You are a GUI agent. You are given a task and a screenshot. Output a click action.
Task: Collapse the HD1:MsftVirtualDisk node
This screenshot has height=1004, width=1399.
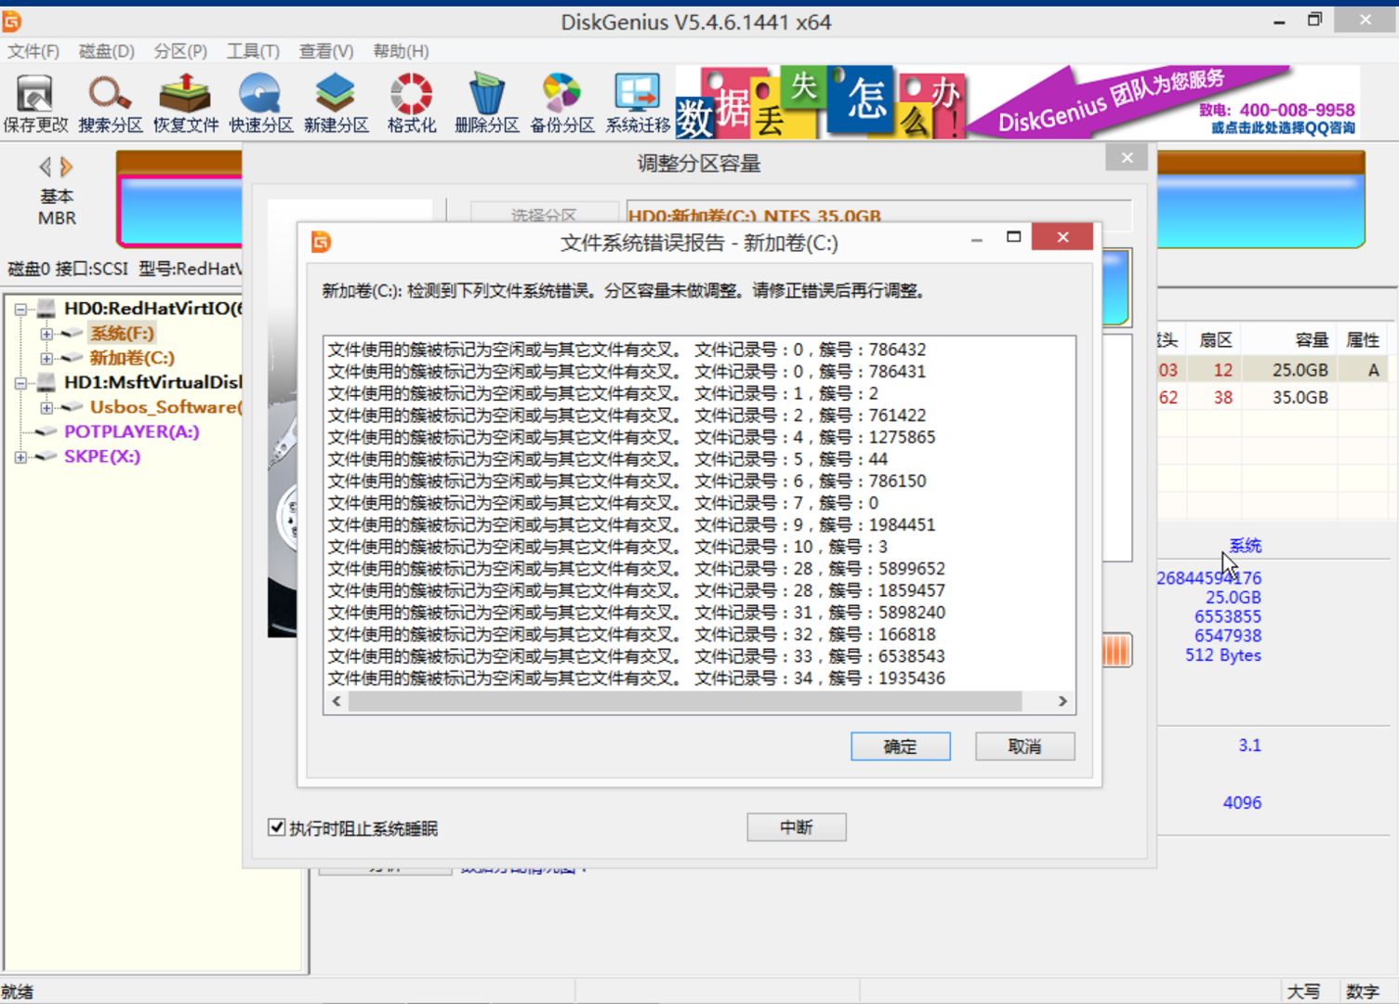coord(20,383)
